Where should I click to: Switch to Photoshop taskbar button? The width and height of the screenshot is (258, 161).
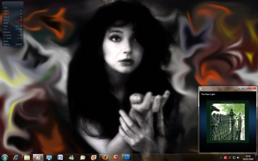[x=127, y=157]
